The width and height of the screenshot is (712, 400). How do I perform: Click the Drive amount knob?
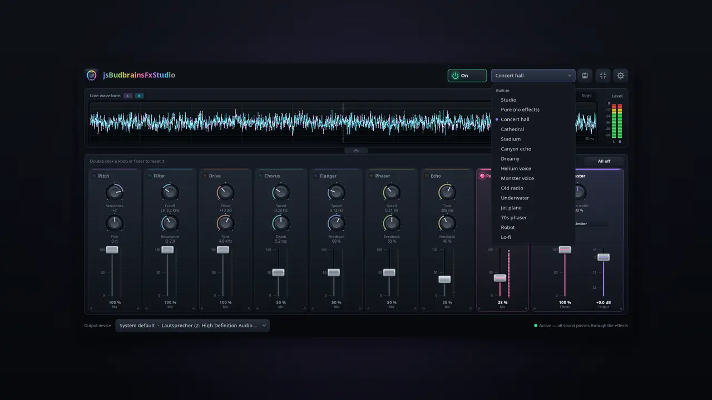coord(225,192)
